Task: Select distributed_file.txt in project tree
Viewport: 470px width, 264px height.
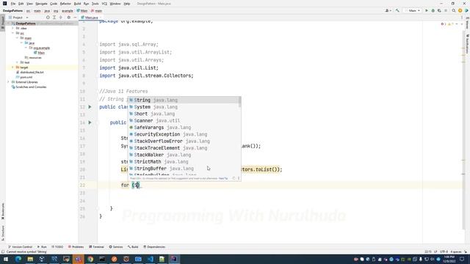Action: pos(29,72)
